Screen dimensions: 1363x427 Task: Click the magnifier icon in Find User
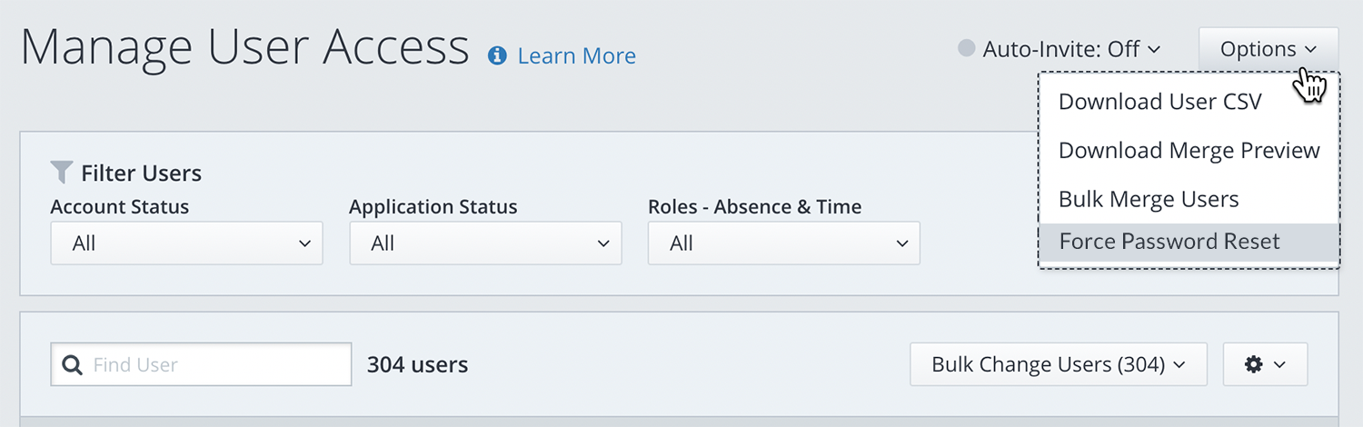[73, 365]
